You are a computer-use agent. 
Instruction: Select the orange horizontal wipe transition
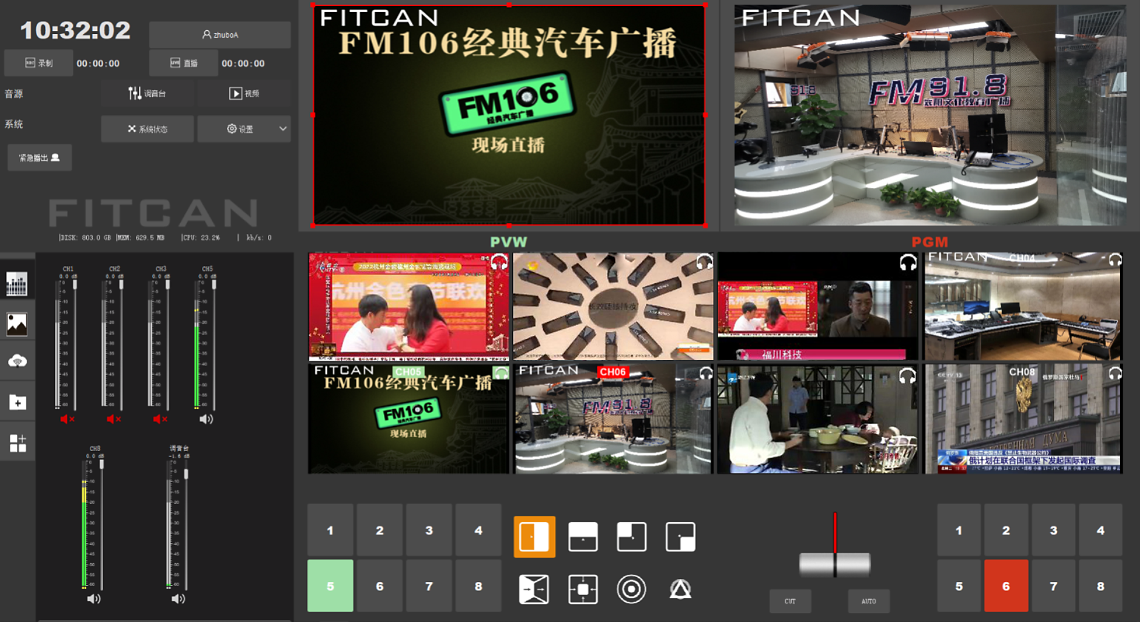pos(534,537)
